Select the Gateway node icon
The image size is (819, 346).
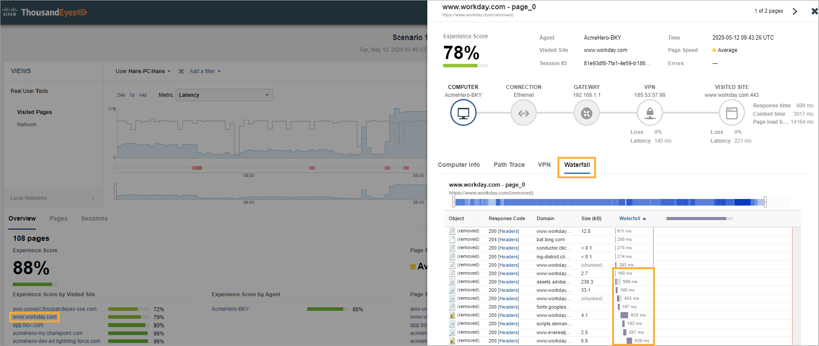pos(586,113)
